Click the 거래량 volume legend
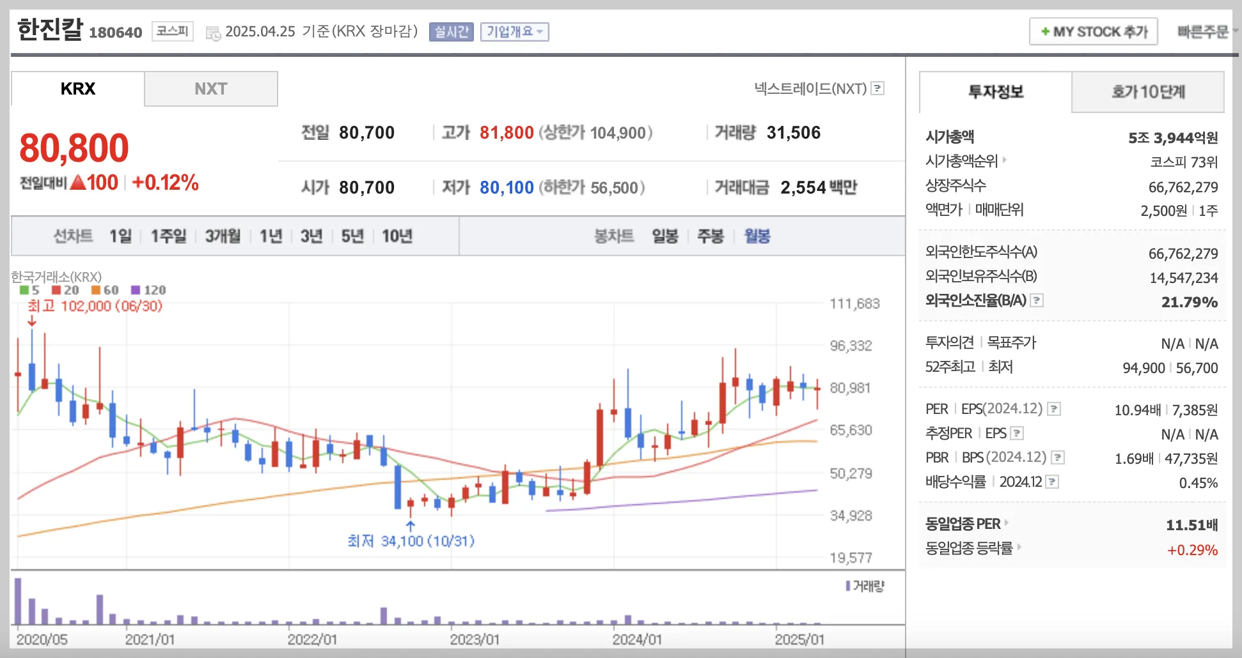Image resolution: width=1242 pixels, height=658 pixels. tap(865, 586)
